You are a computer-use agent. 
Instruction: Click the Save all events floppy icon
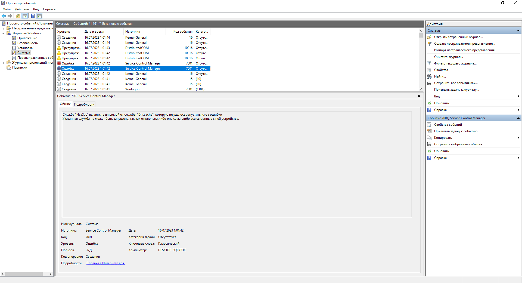[x=429, y=83]
